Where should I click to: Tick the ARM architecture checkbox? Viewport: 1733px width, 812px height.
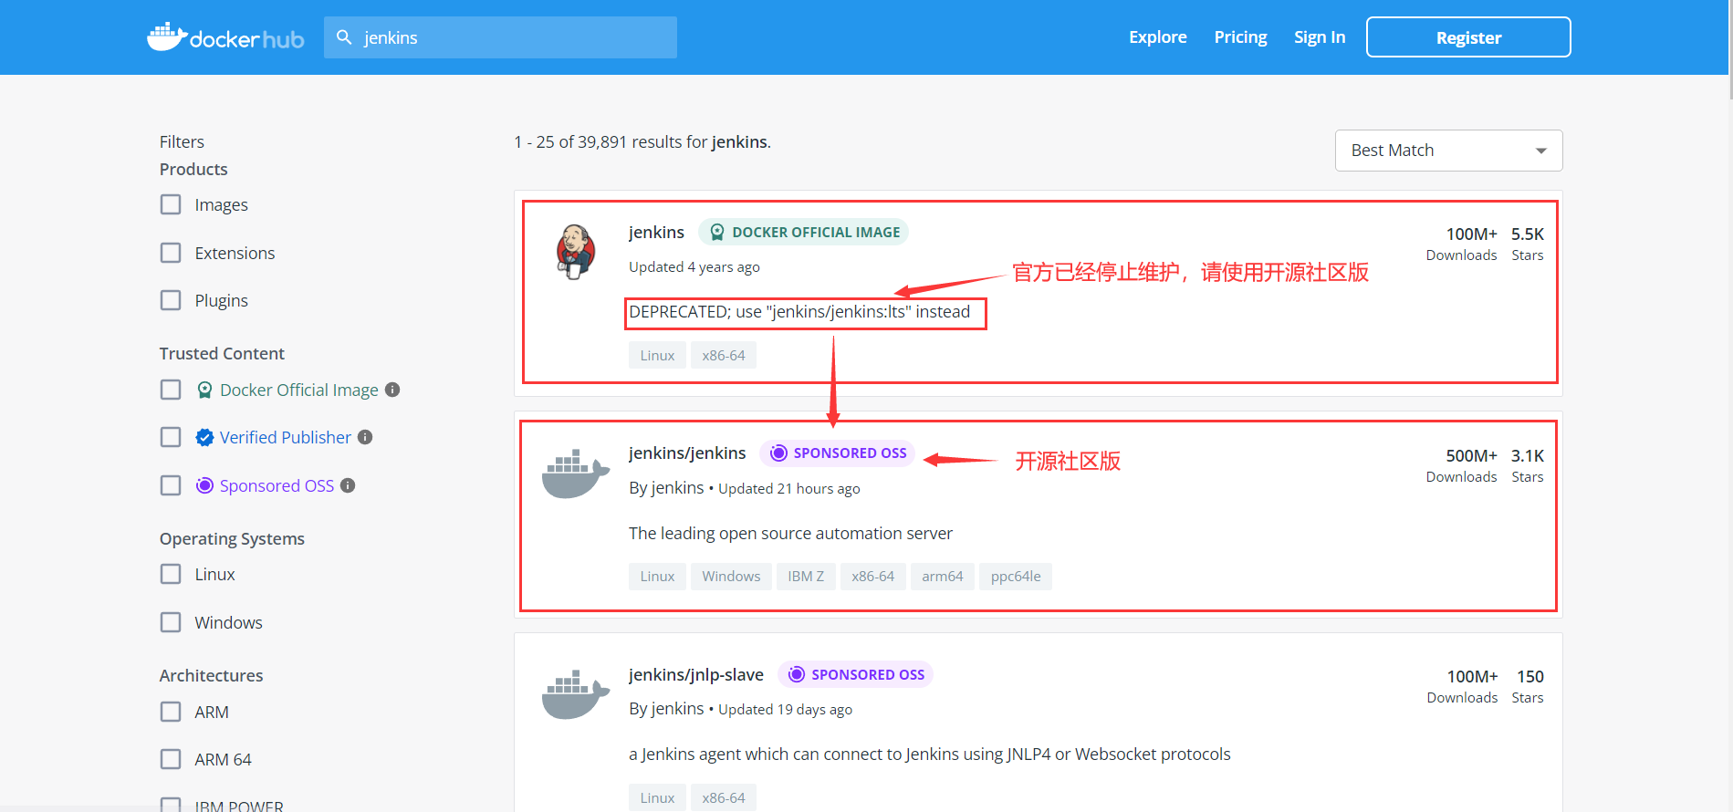(171, 712)
